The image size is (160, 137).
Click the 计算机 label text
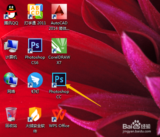click(x=11, y=57)
